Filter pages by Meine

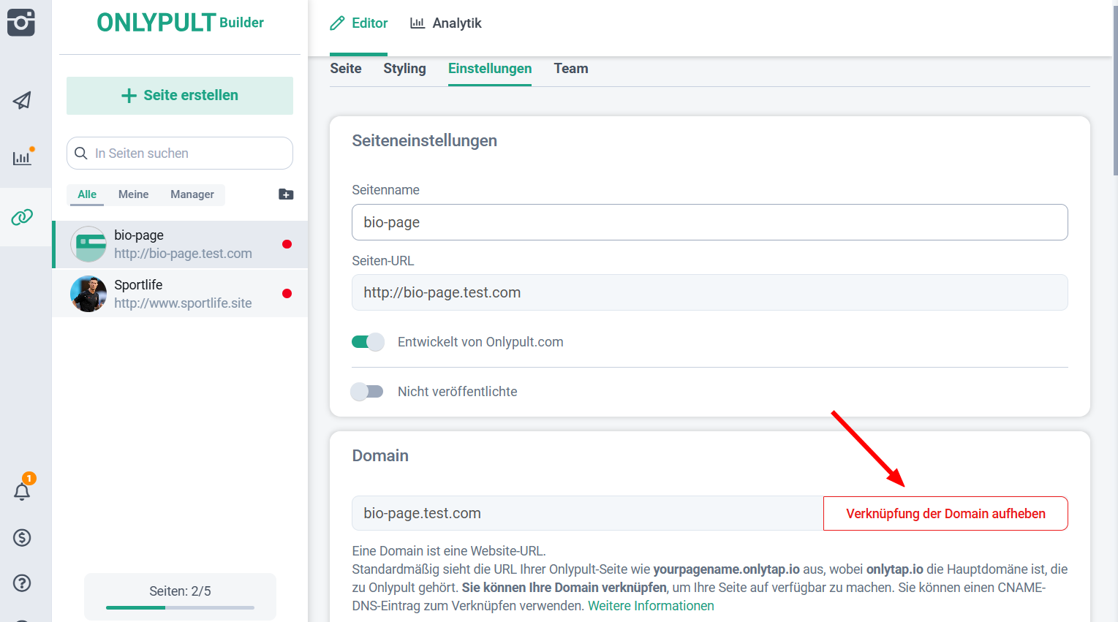click(133, 194)
